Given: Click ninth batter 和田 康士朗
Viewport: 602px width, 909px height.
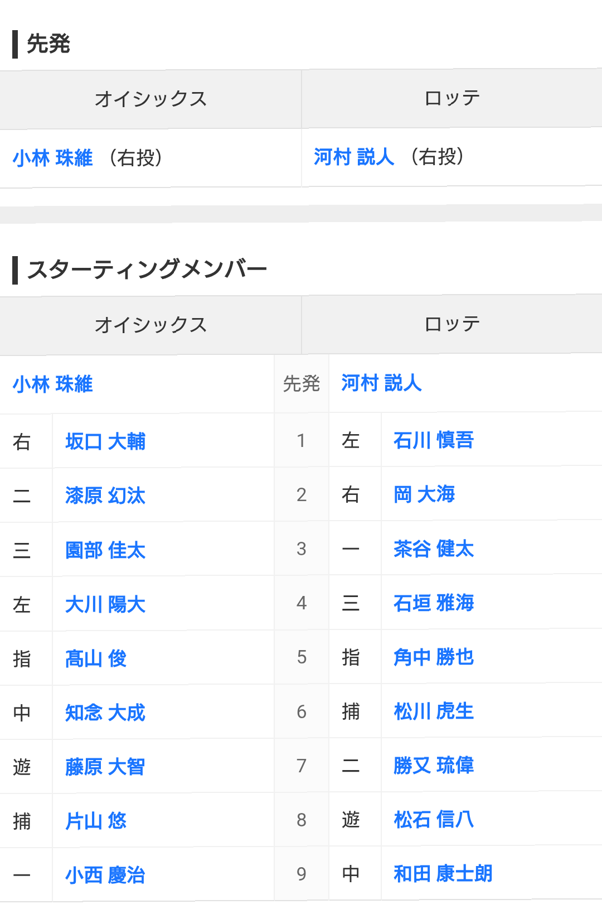Looking at the screenshot, I should (x=443, y=874).
